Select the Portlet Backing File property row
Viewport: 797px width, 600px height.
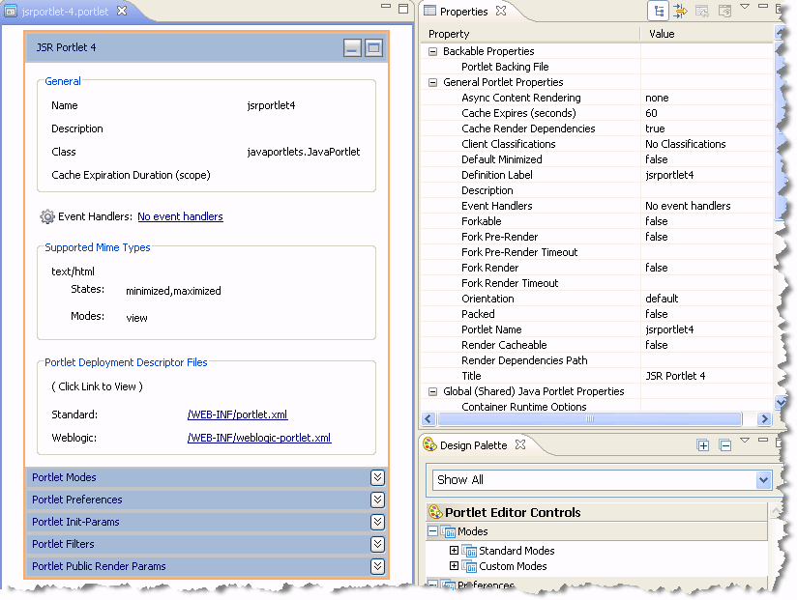point(597,67)
